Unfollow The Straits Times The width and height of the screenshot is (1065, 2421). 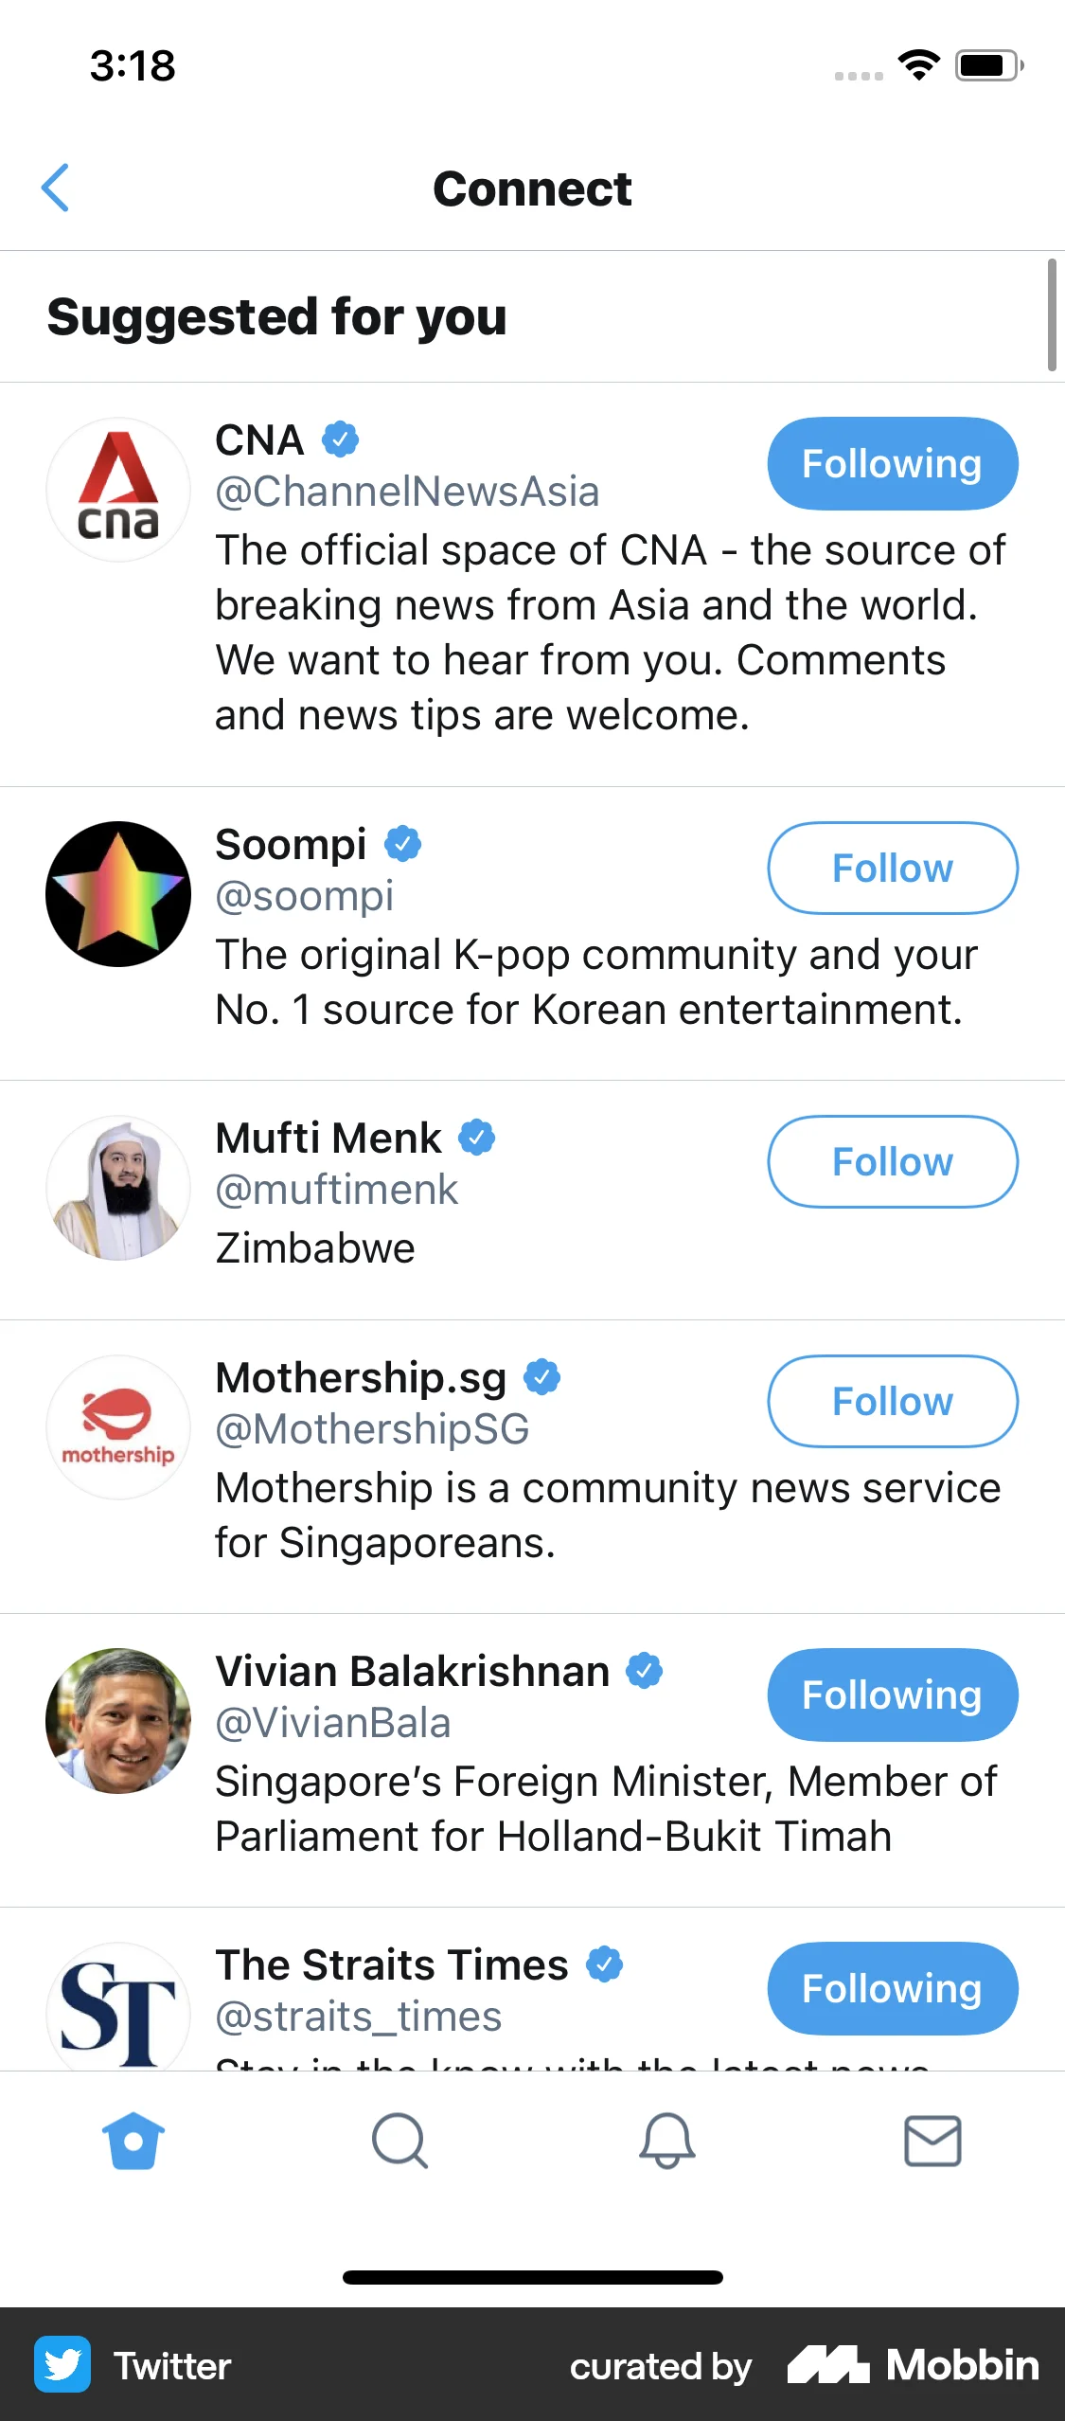point(891,1988)
